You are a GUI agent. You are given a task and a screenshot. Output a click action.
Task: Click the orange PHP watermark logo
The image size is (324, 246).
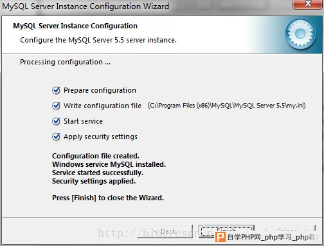[x=221, y=238]
